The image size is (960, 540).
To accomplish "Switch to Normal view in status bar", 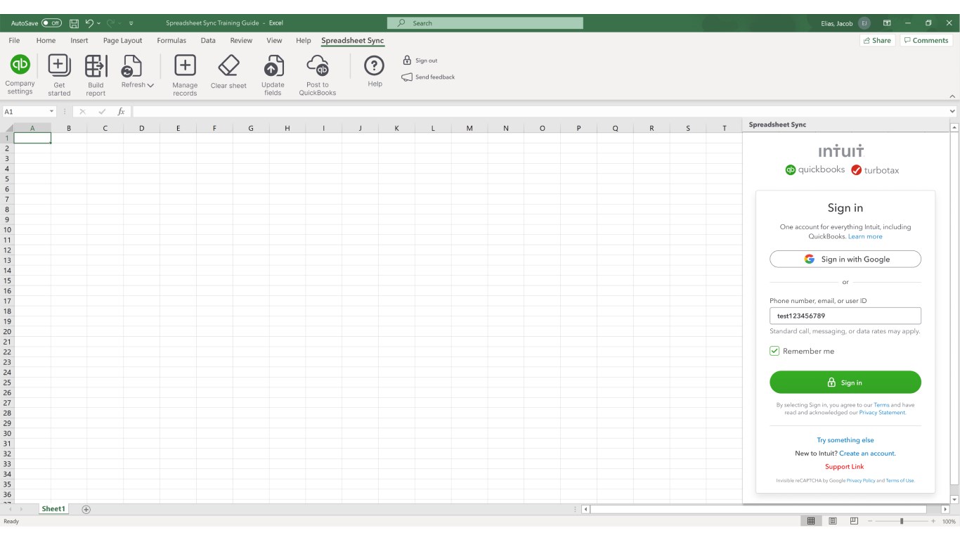I will click(811, 521).
